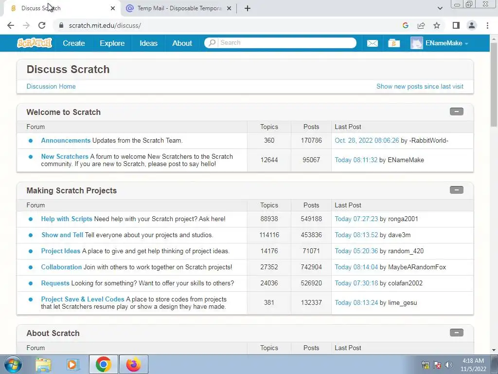Open last post Today 05:20:36
Image resolution: width=498 pixels, height=374 pixels.
(x=356, y=251)
